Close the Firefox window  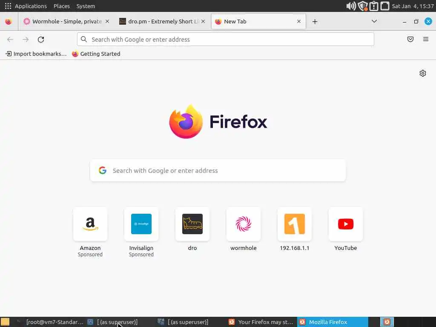(428, 21)
